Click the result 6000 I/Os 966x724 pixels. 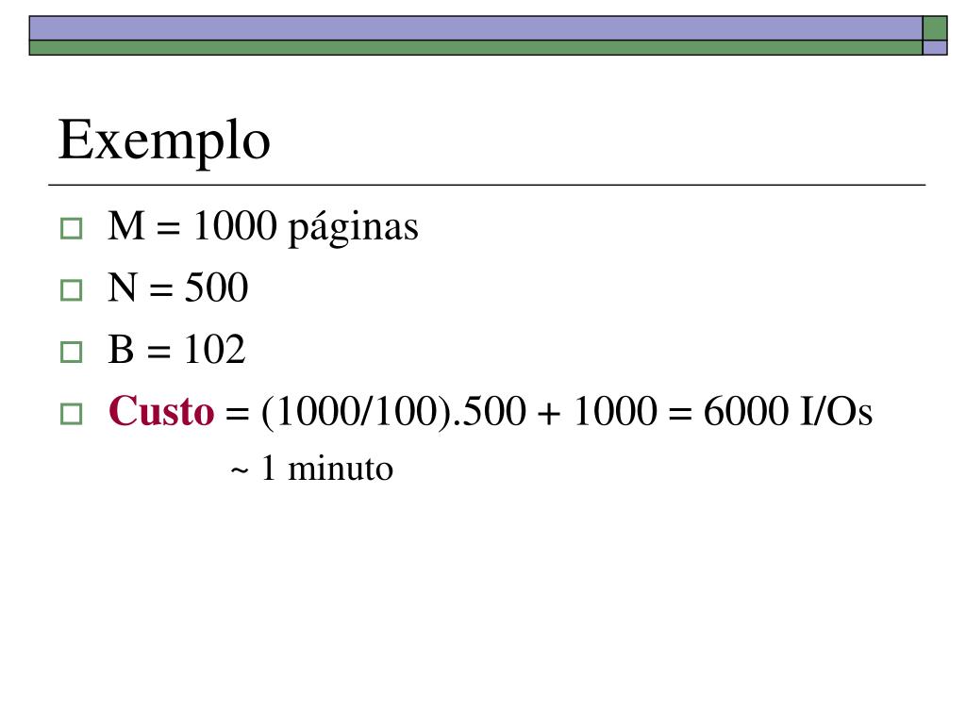788,411
